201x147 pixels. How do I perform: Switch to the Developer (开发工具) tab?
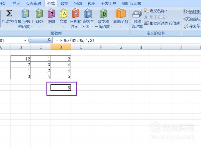(109, 3)
